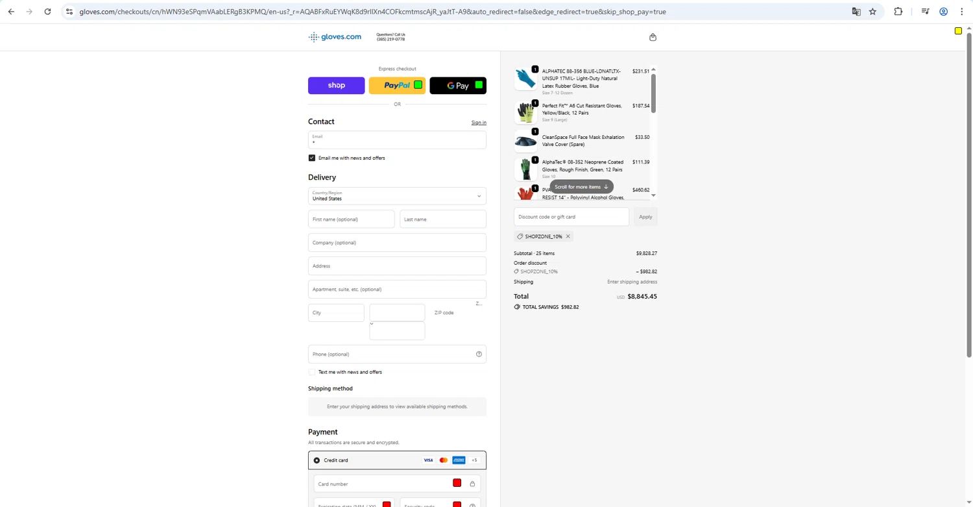
Task: Click the browser address bar URL
Action: [373, 12]
